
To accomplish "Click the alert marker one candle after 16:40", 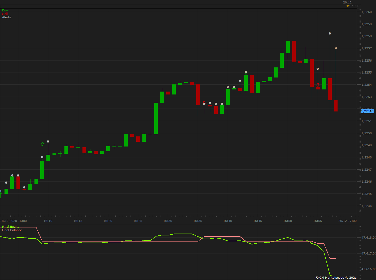I will coord(234,87).
